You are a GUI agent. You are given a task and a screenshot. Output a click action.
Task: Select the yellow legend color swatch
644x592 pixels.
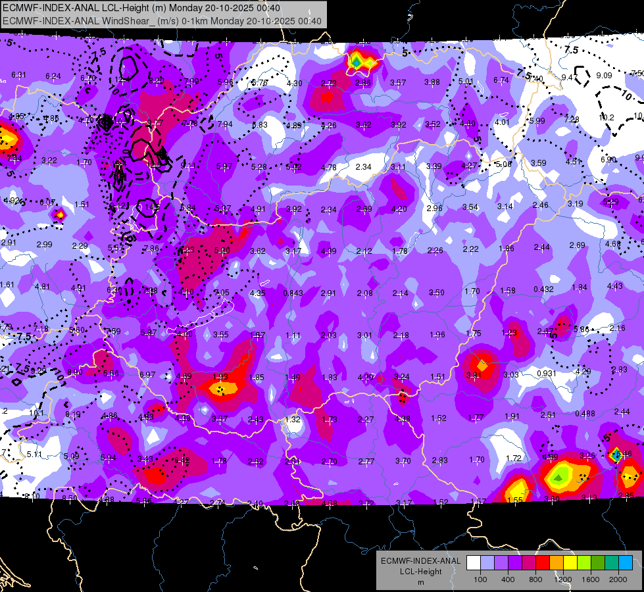(570, 563)
